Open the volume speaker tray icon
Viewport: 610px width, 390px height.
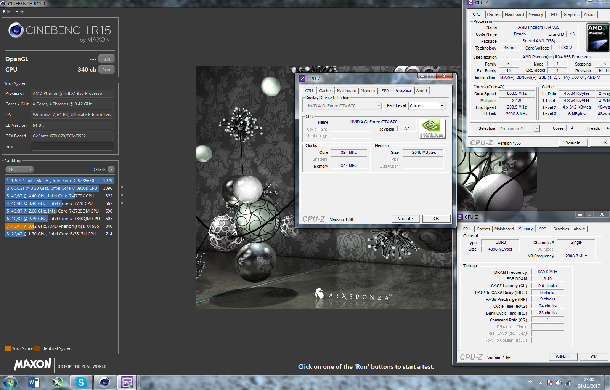pos(559,383)
